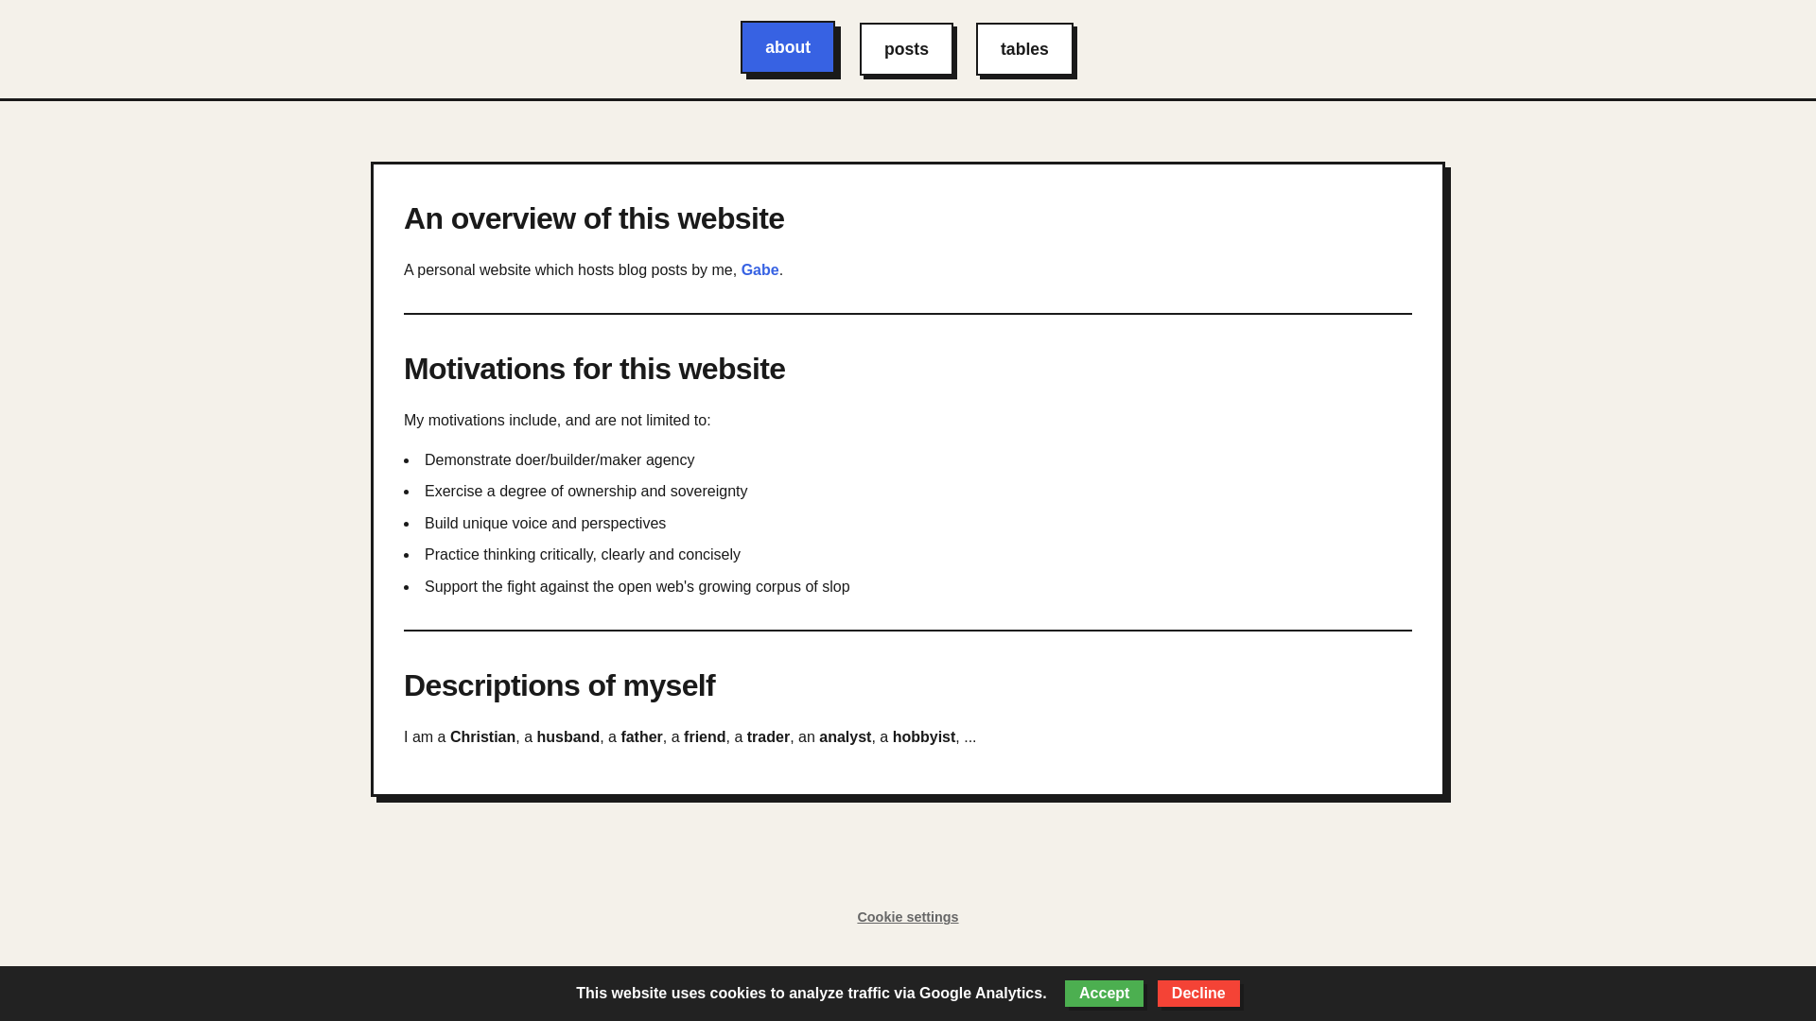
Task: Click heading 'Motivations for this website'
Action: click(x=594, y=369)
